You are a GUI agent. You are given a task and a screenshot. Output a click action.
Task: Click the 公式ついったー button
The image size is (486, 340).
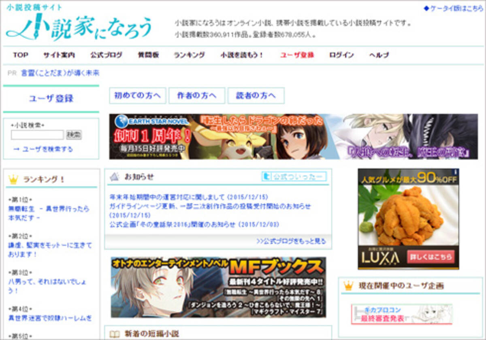pyautogui.click(x=294, y=176)
